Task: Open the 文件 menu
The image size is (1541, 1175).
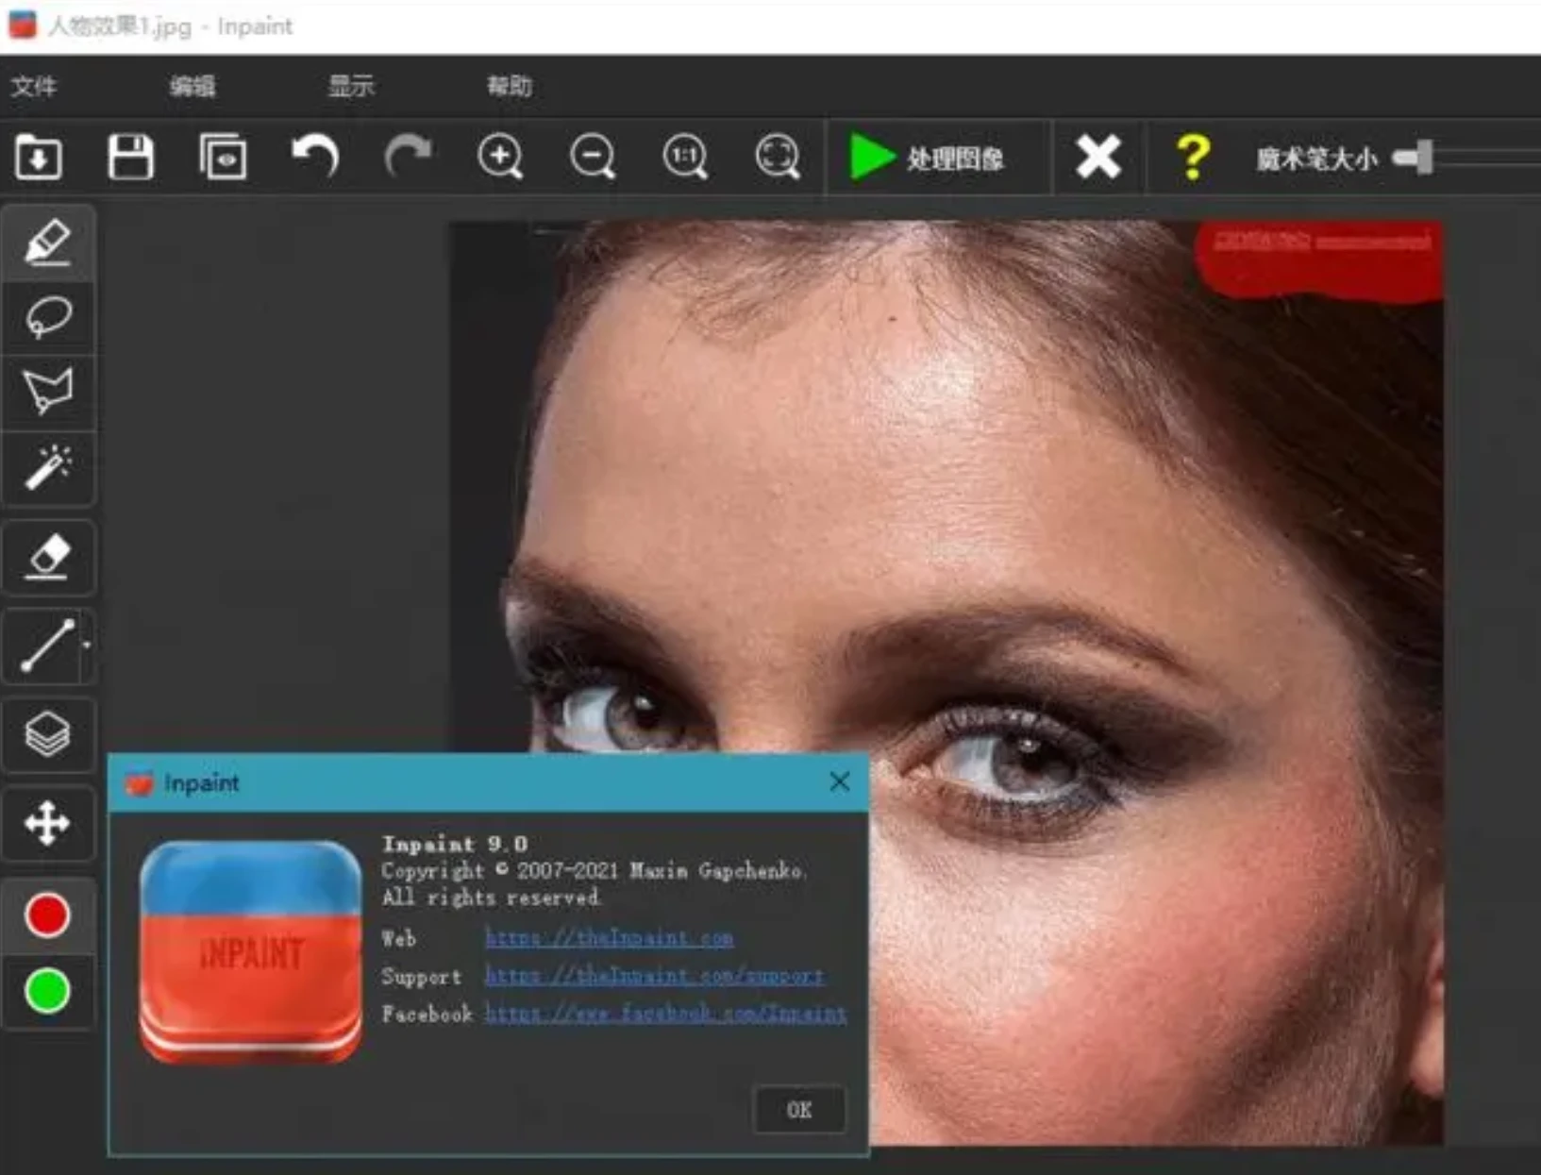Action: pyautogui.click(x=34, y=87)
